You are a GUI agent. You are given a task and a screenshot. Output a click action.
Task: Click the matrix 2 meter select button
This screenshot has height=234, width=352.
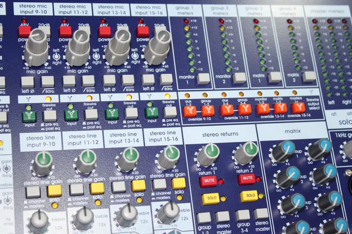(309, 76)
